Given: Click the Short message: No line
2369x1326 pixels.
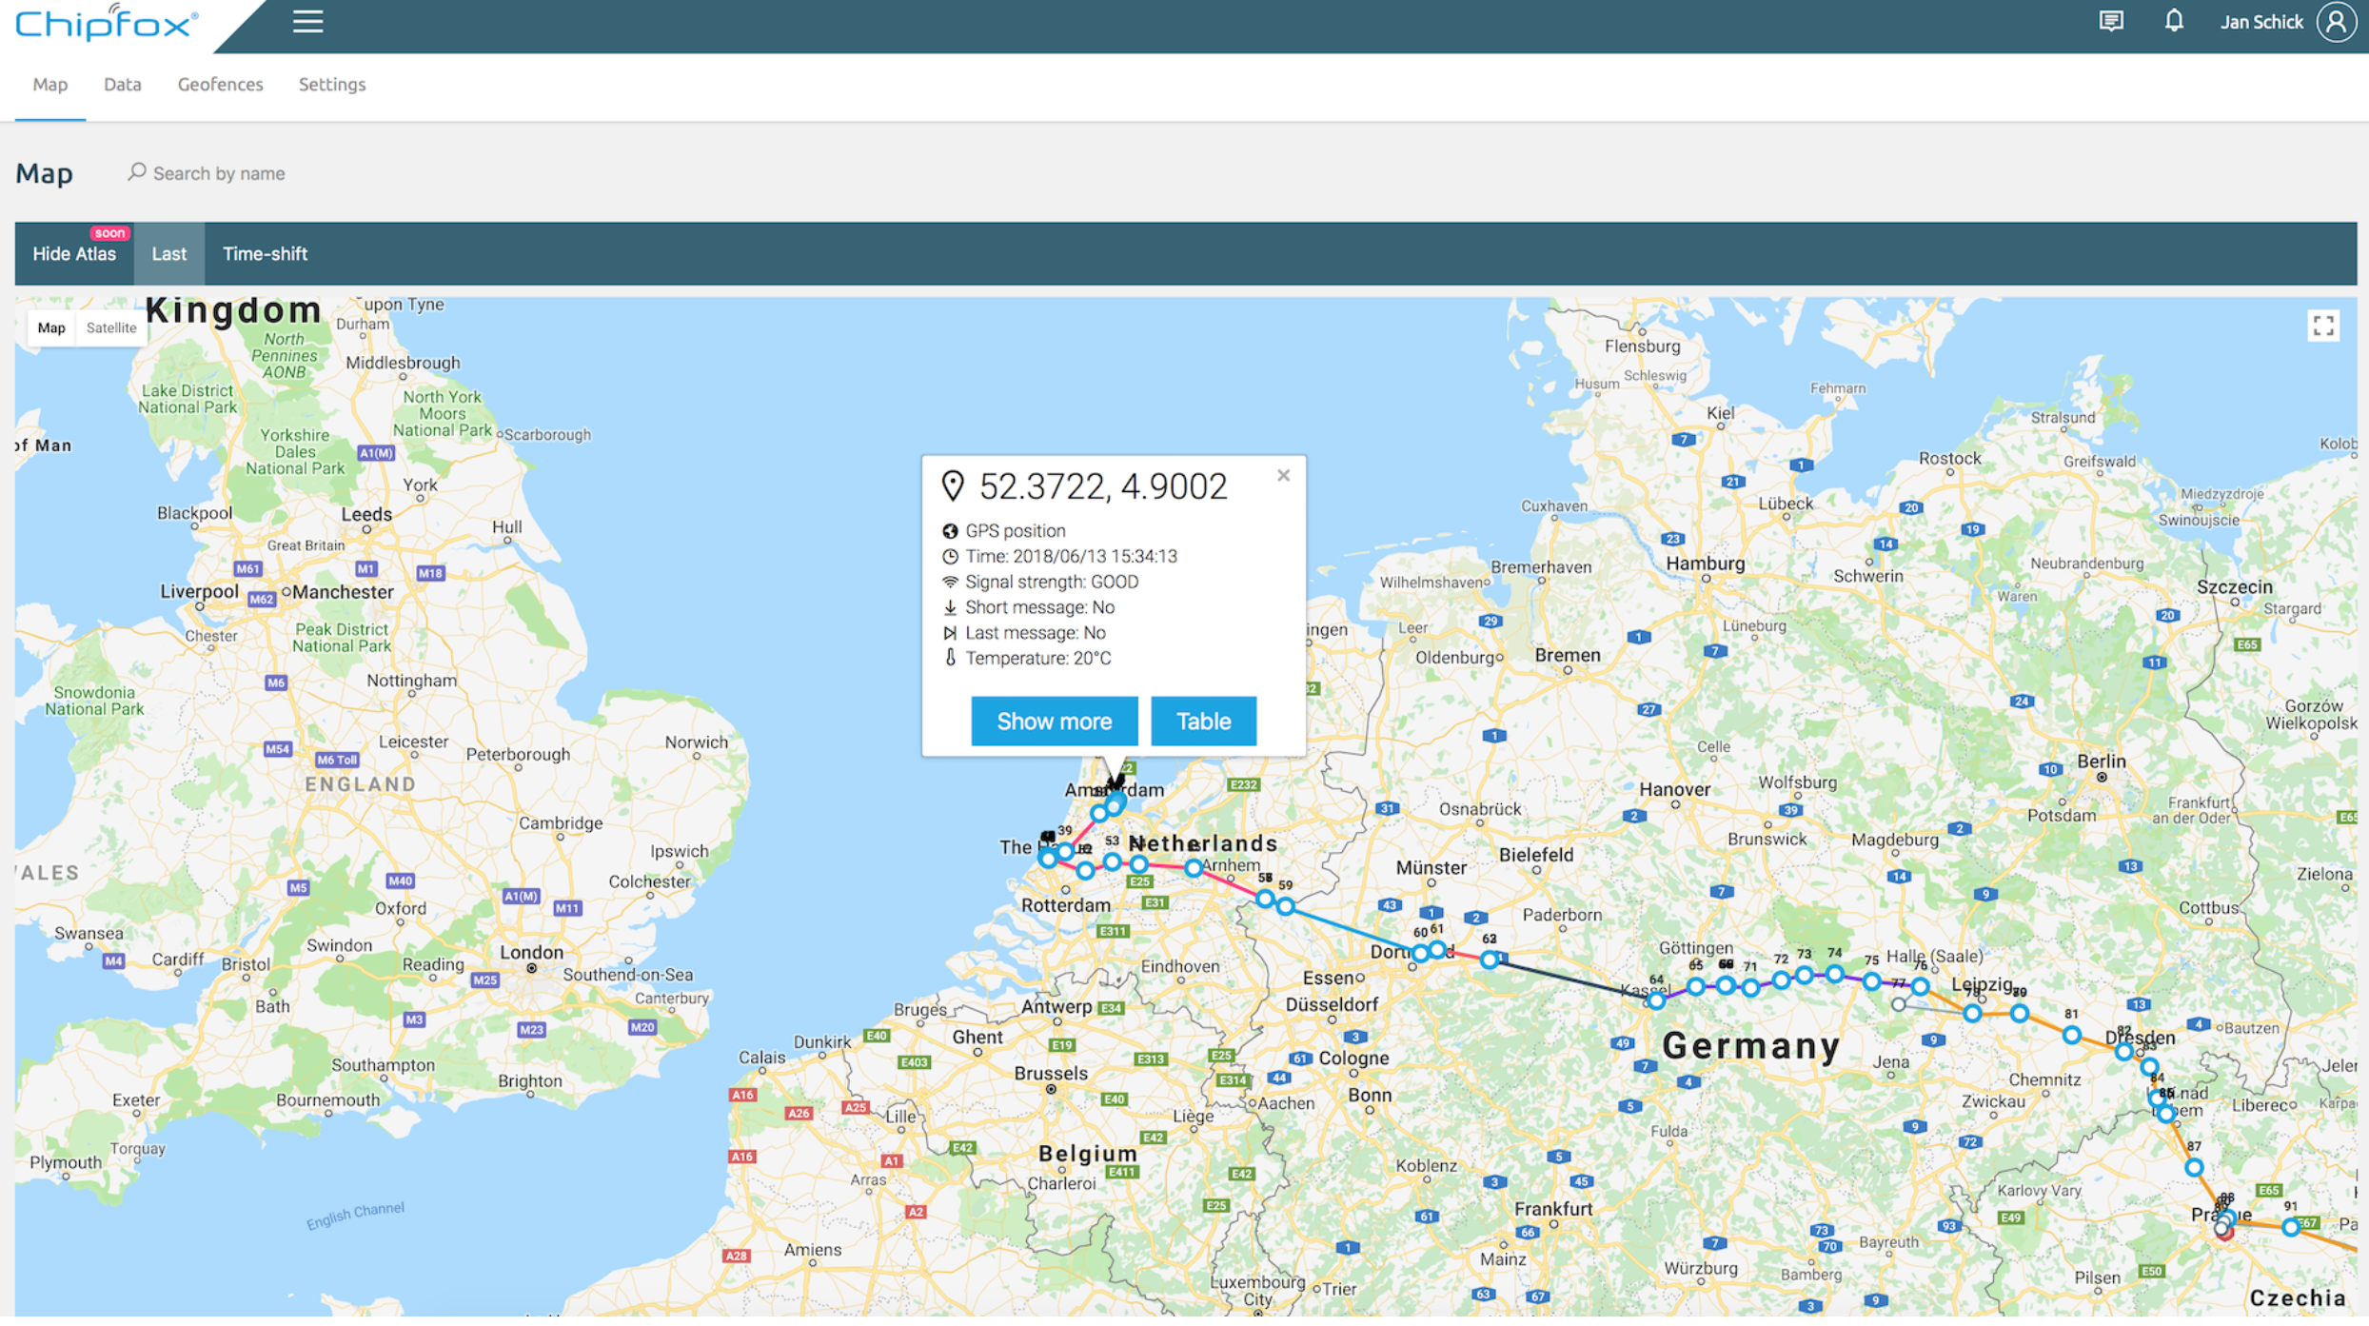Looking at the screenshot, I should (1039, 608).
